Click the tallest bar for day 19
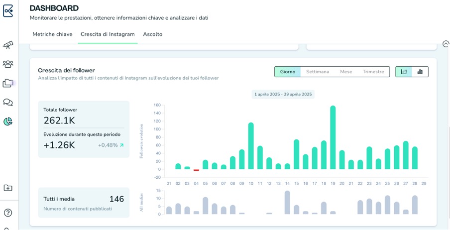Screen dimensions: 450x230 (333, 137)
